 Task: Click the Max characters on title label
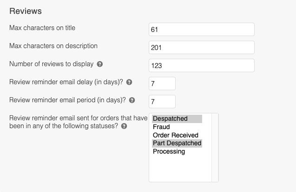click(42, 28)
